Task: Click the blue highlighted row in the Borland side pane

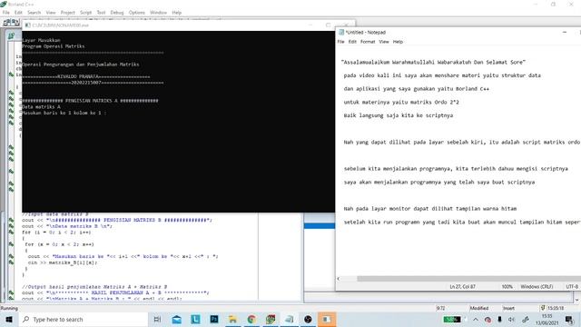Action: click(x=319, y=226)
